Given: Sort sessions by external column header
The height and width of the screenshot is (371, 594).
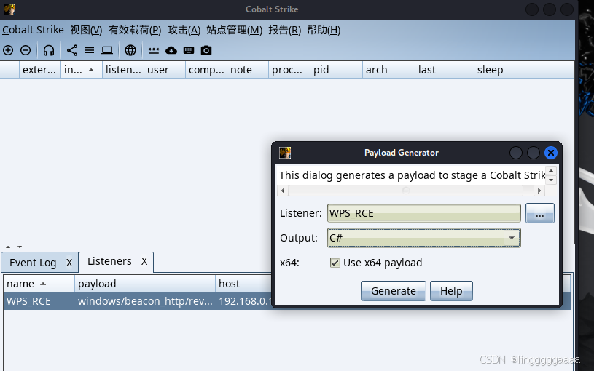Looking at the screenshot, I should click(40, 70).
